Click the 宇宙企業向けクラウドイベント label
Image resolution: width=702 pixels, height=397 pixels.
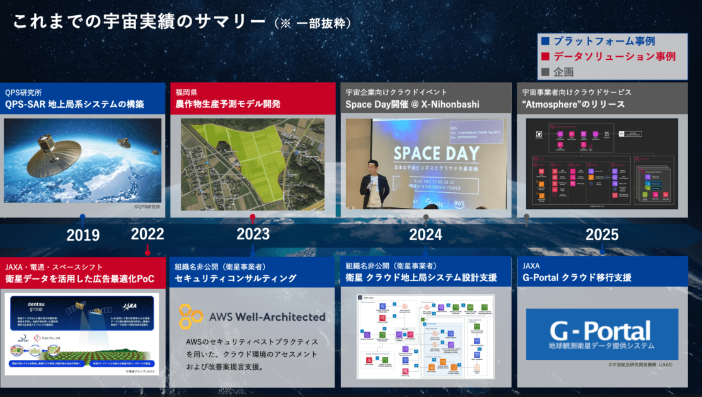[396, 92]
